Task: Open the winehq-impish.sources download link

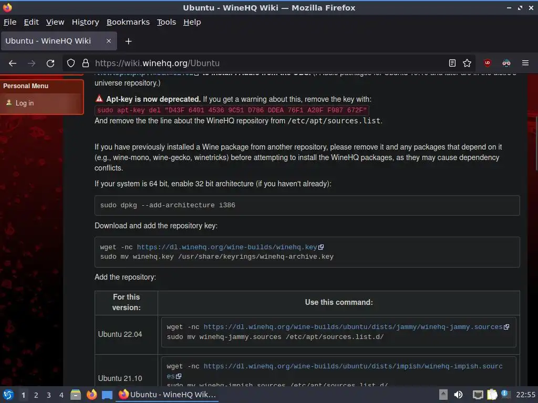Action: pyautogui.click(x=353, y=366)
